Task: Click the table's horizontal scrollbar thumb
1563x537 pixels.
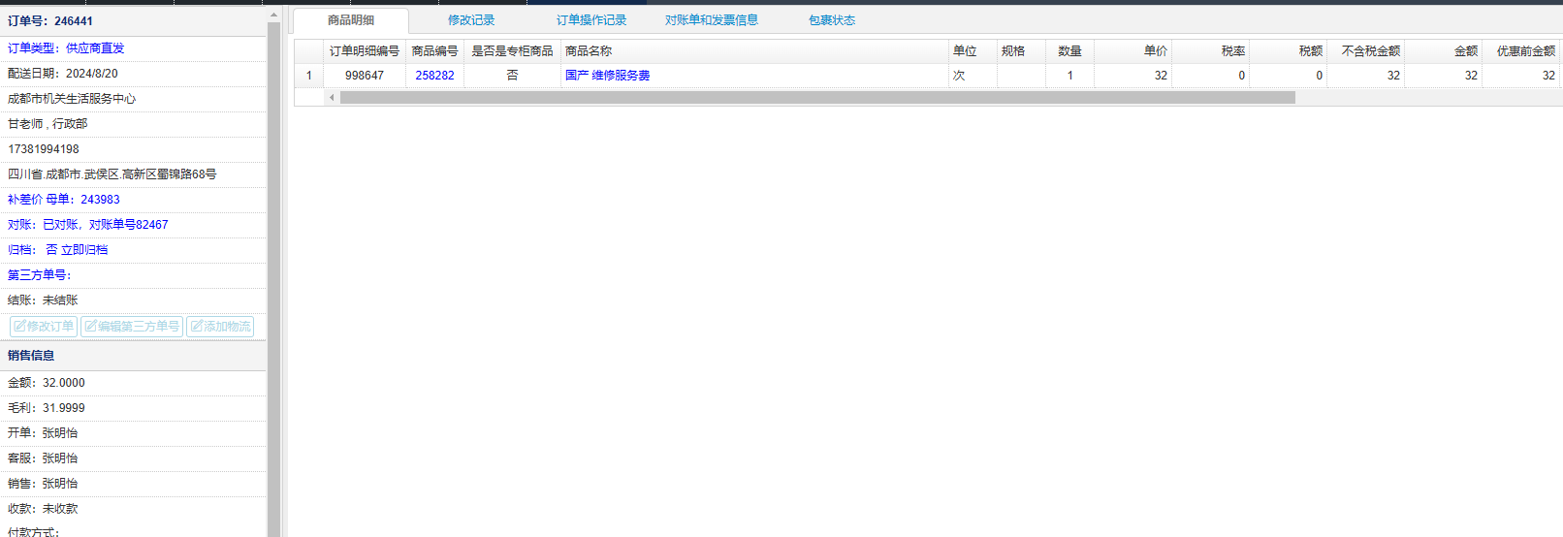Action: [x=817, y=98]
